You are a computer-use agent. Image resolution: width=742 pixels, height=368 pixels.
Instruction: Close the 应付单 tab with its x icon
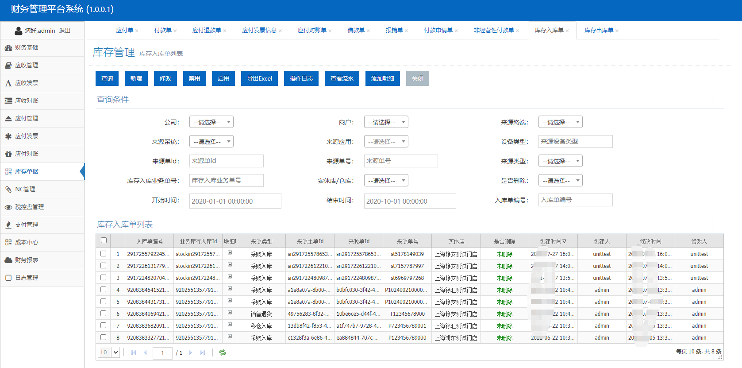pyautogui.click(x=137, y=31)
